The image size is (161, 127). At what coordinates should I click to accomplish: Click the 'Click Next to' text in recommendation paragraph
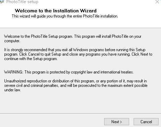[142, 54]
